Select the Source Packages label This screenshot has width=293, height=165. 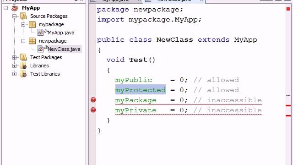point(49,16)
